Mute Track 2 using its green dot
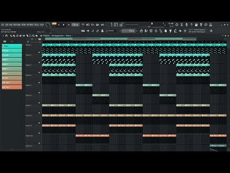 pos(39,62)
